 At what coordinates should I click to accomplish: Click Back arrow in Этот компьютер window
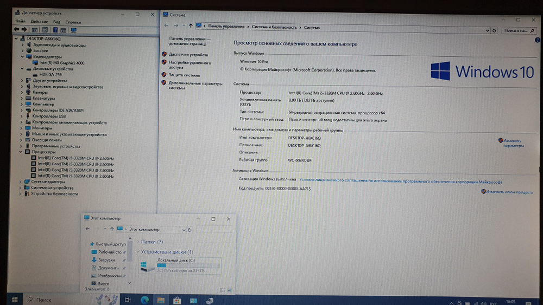[87, 229]
